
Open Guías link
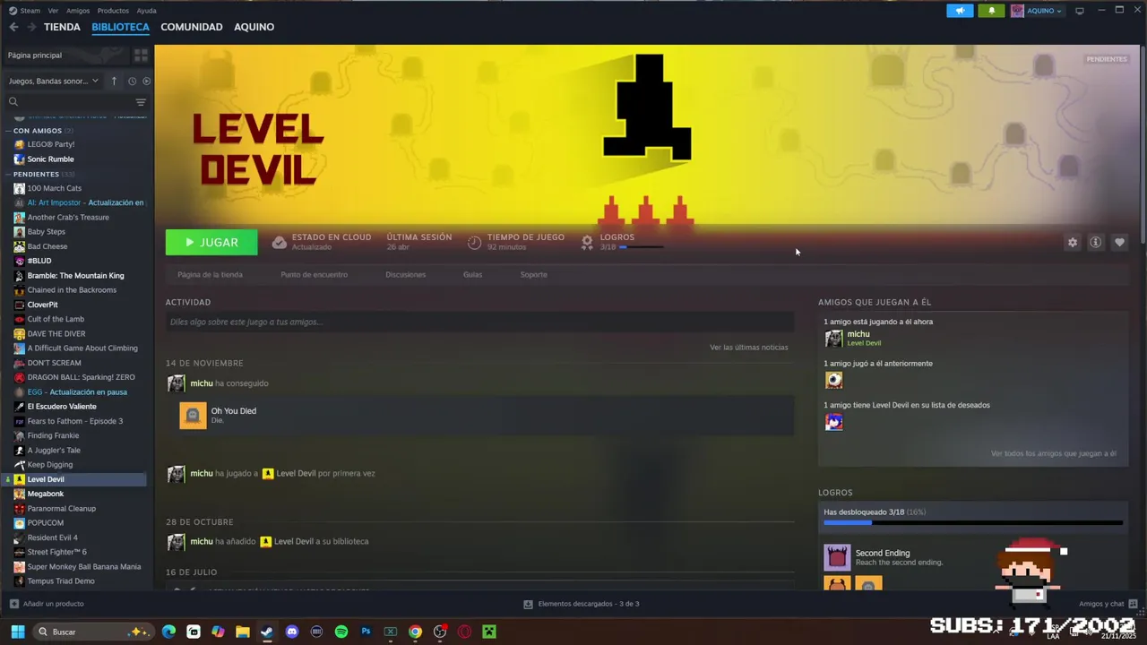pyautogui.click(x=472, y=274)
